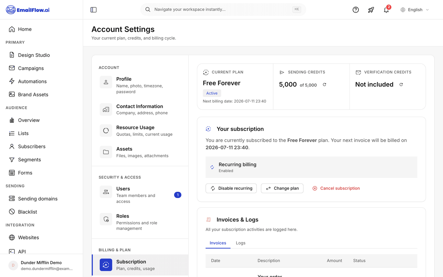
Task: Click the Websites globe icon
Action: tap(12, 238)
